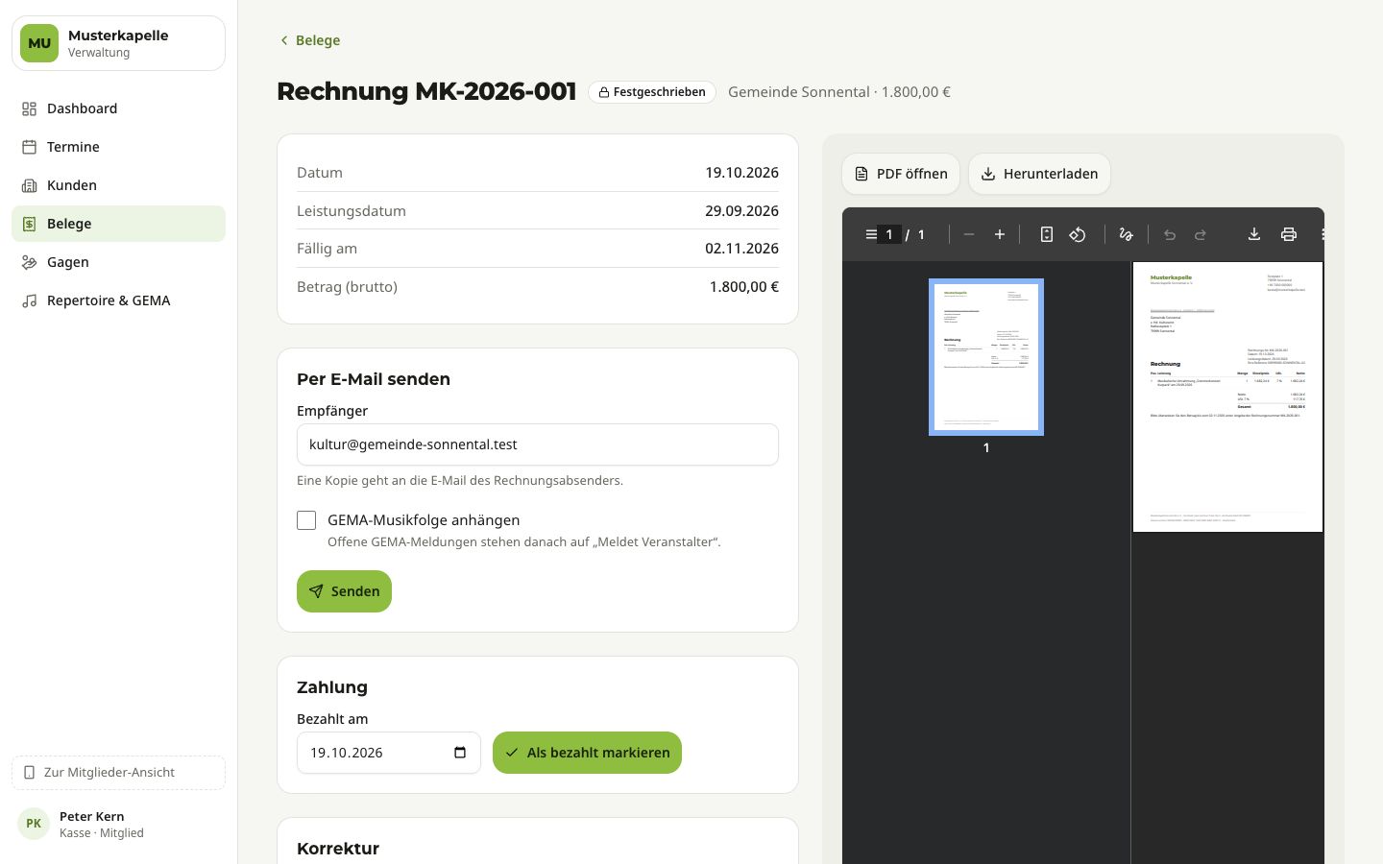
Task: Open Kunden from the sidebar
Action: (119, 185)
